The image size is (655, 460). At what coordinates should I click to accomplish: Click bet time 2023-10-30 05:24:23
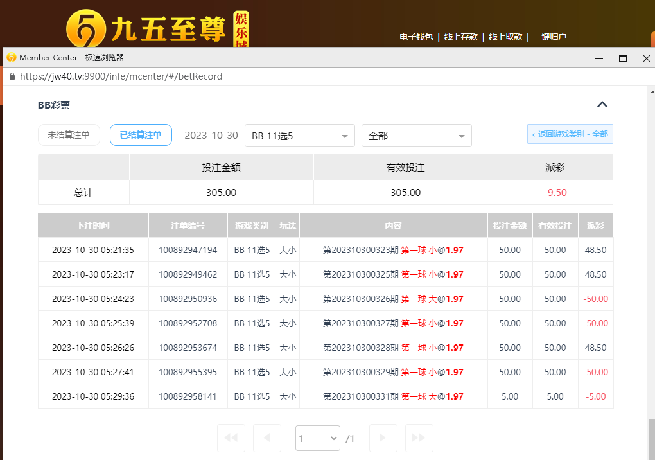(x=93, y=299)
